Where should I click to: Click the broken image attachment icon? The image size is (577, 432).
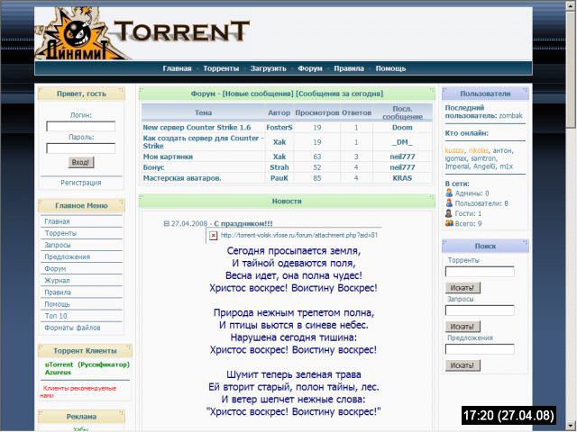pos(213,235)
